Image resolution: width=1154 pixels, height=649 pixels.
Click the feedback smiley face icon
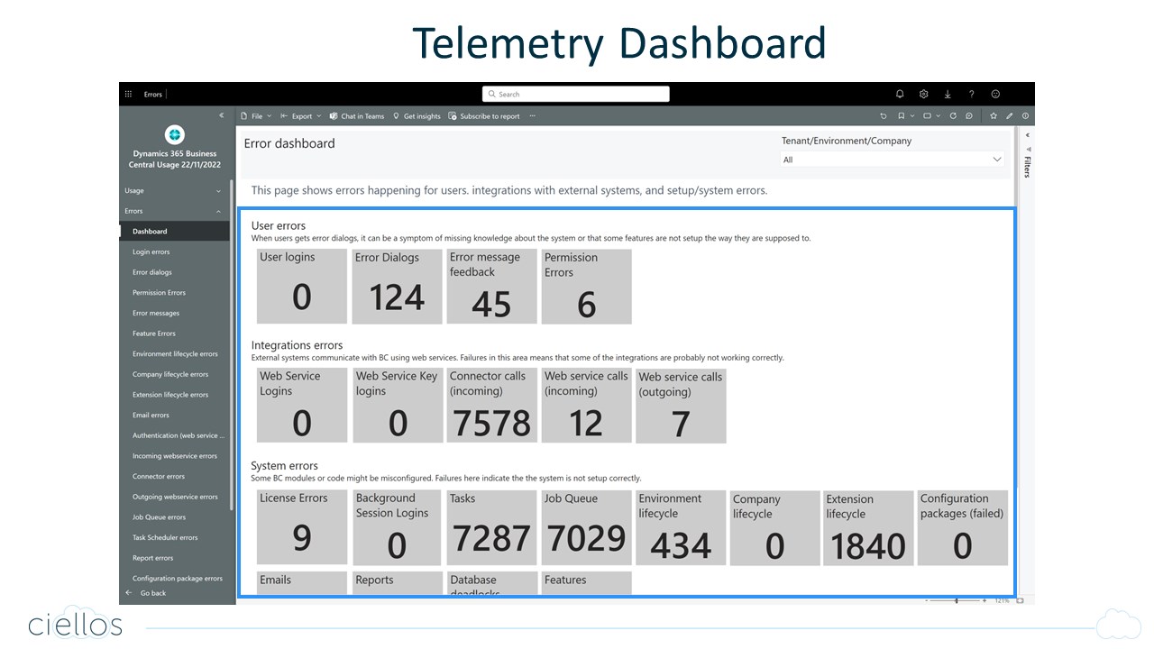[x=995, y=94]
